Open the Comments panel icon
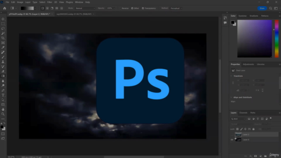This screenshot has height=158, width=281. (225, 23)
